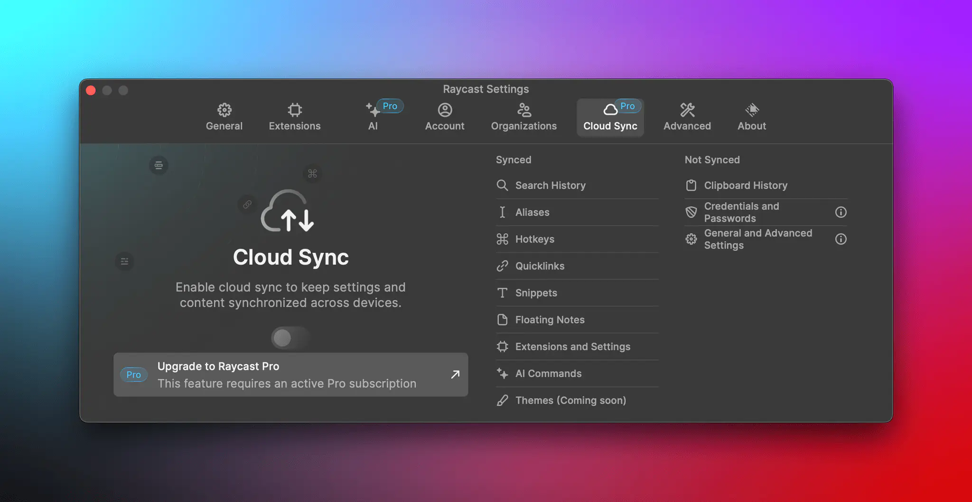Open the General settings tab
Image resolution: width=972 pixels, height=502 pixels.
(224, 117)
